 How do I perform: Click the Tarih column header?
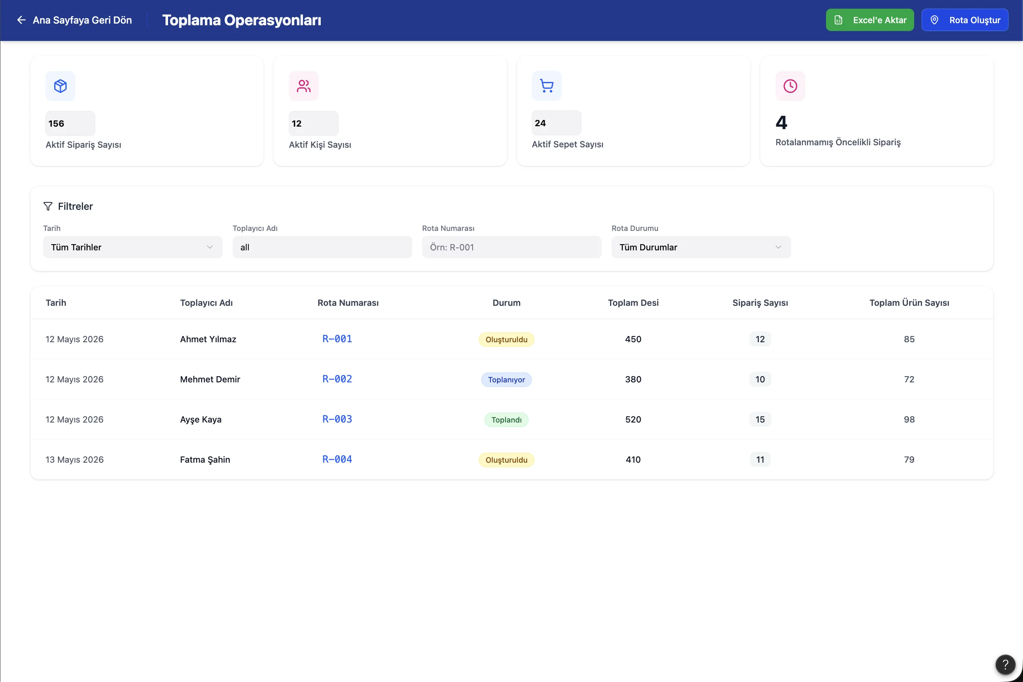click(56, 303)
